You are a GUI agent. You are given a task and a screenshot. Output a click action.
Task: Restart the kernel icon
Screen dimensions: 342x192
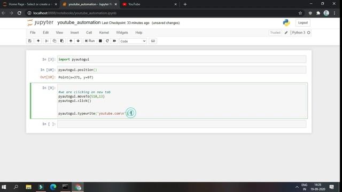pos(107,41)
